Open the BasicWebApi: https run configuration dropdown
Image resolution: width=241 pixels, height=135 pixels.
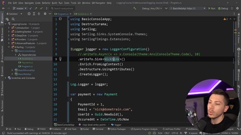point(188,8)
